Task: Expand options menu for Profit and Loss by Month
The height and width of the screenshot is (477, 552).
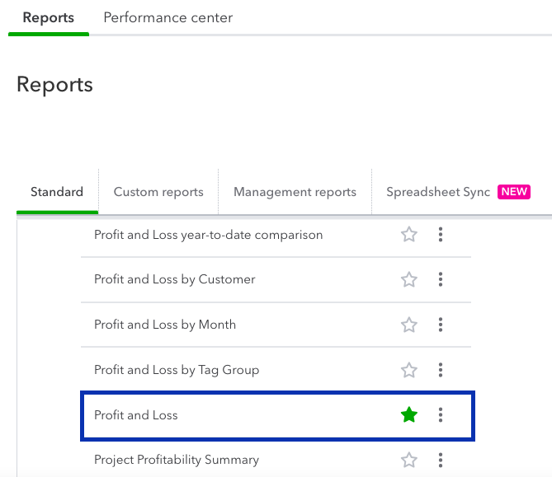Action: point(441,325)
